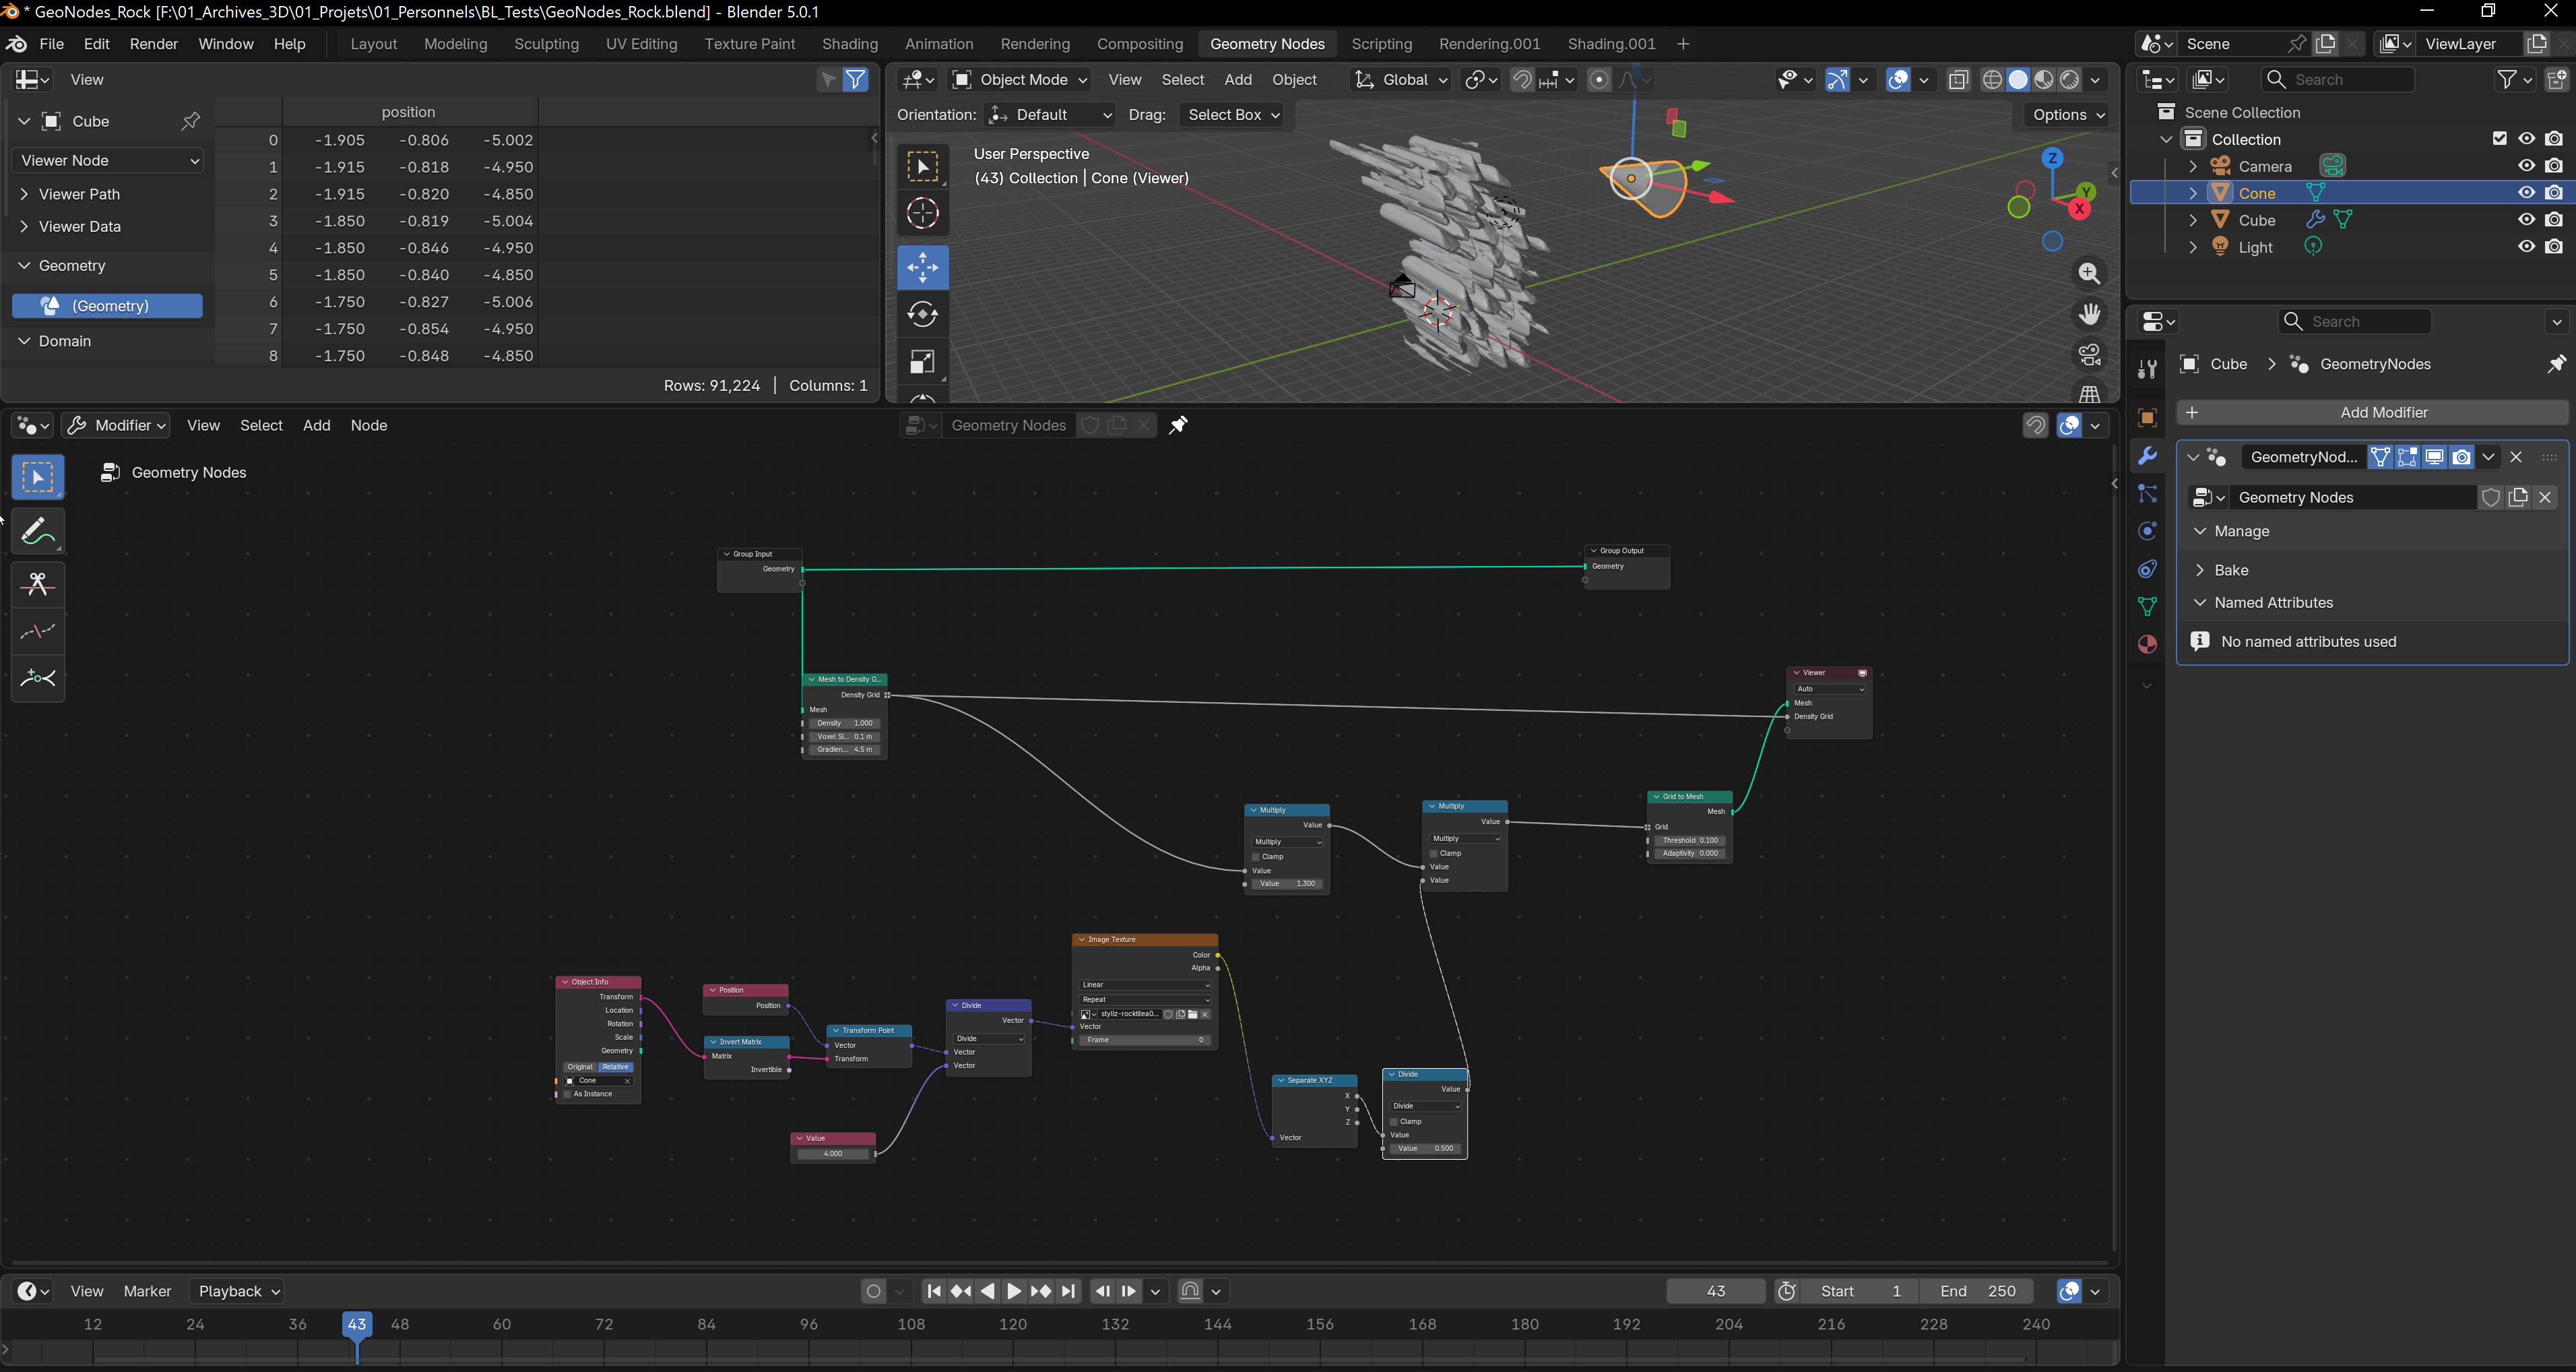Click the pan view hand icon
The width and height of the screenshot is (2576, 1372).
click(2089, 314)
